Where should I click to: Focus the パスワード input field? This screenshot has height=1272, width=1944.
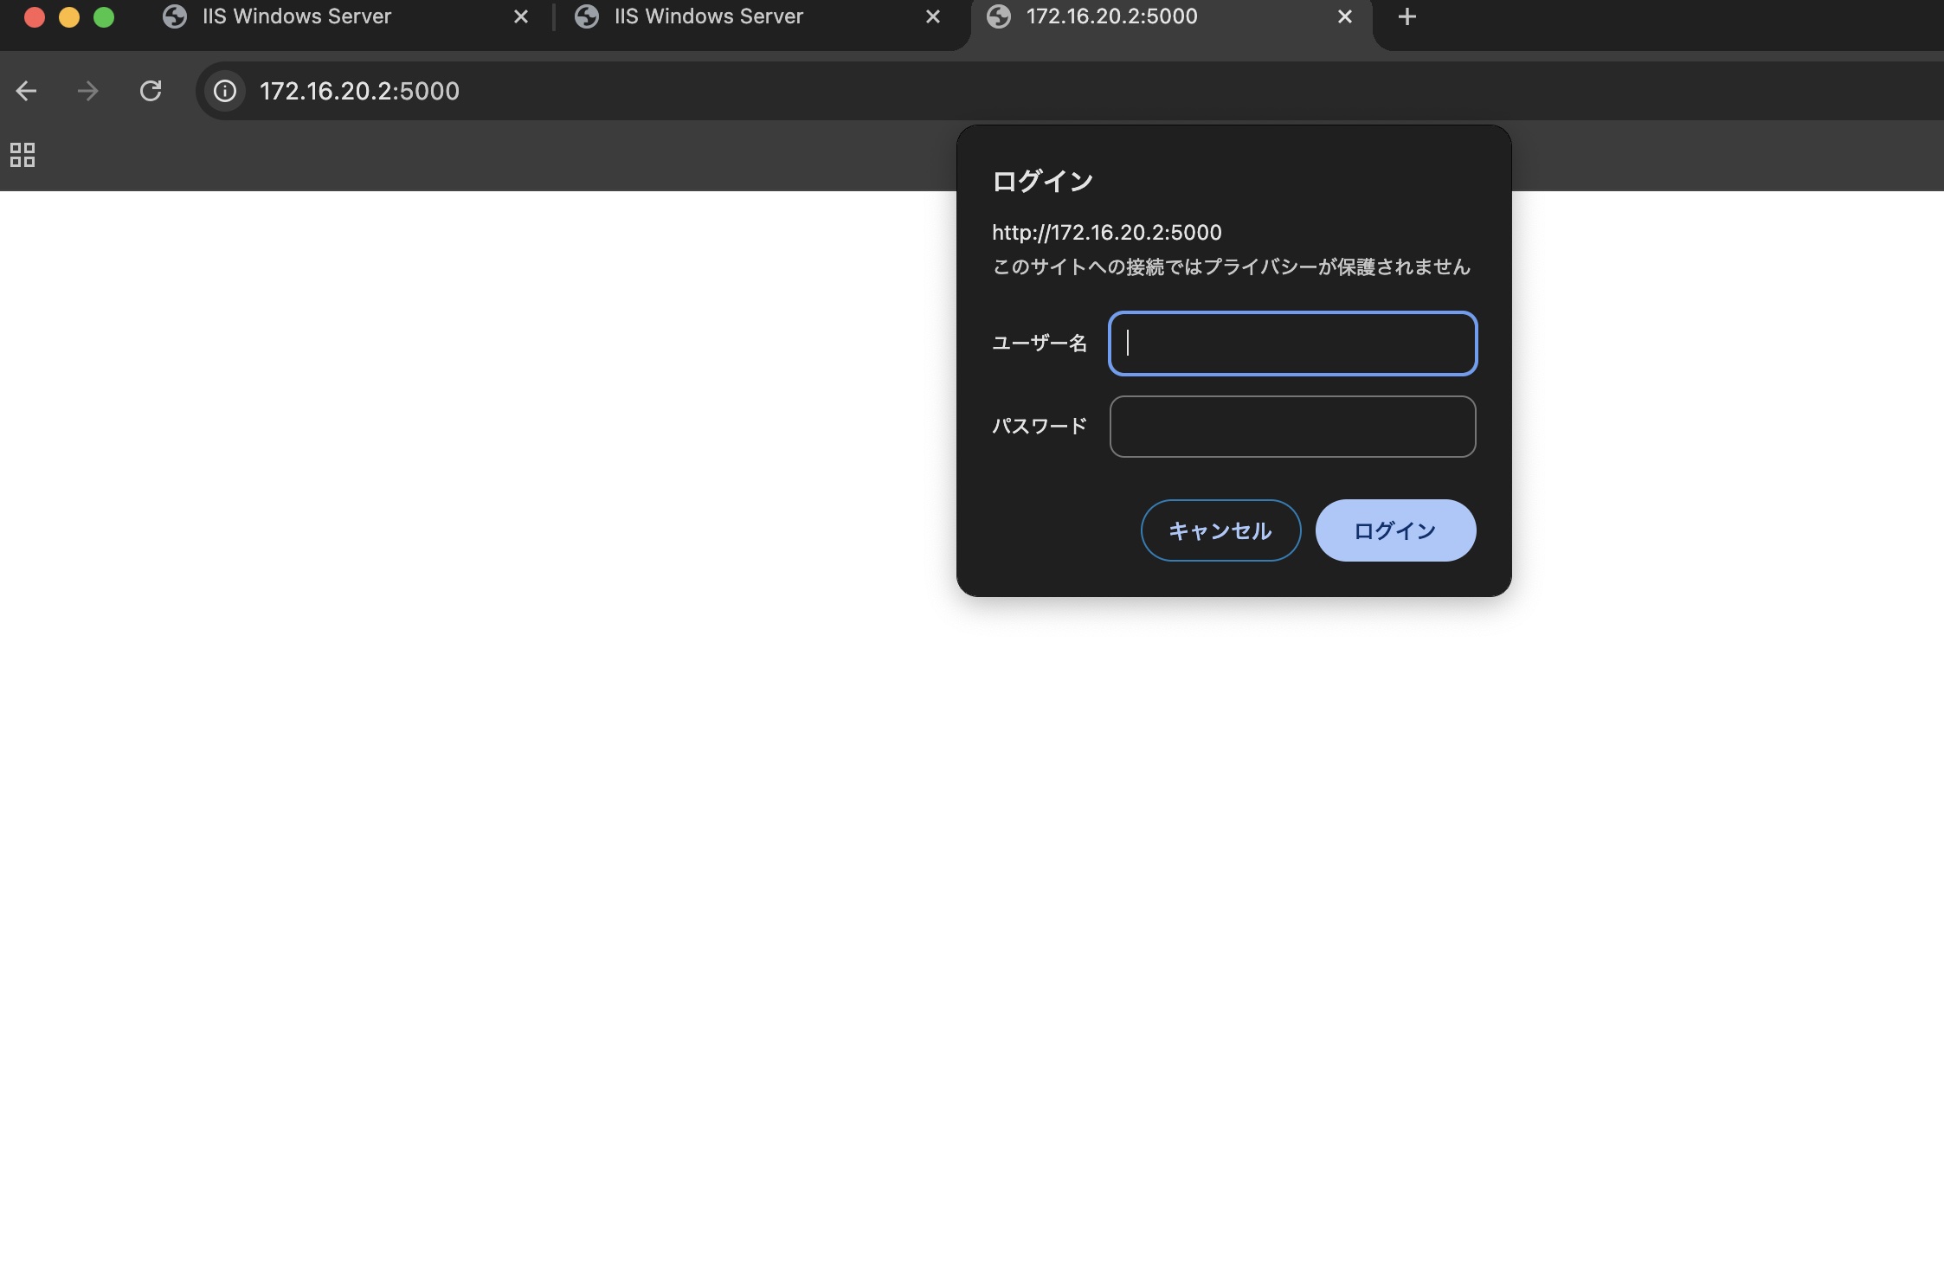[1292, 427]
